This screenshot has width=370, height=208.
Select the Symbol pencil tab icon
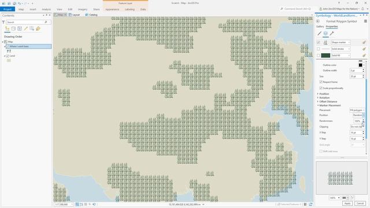point(319,34)
